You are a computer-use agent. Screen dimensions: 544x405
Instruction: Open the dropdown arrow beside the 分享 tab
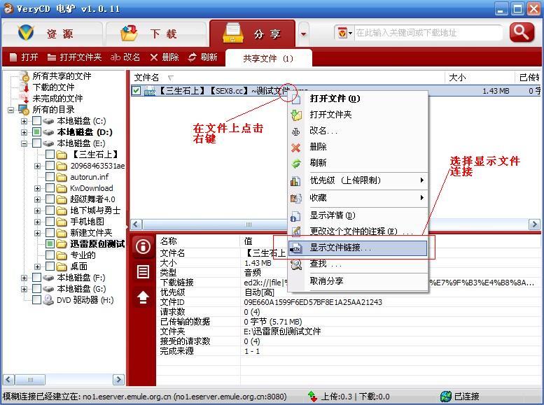pyautogui.click(x=304, y=34)
